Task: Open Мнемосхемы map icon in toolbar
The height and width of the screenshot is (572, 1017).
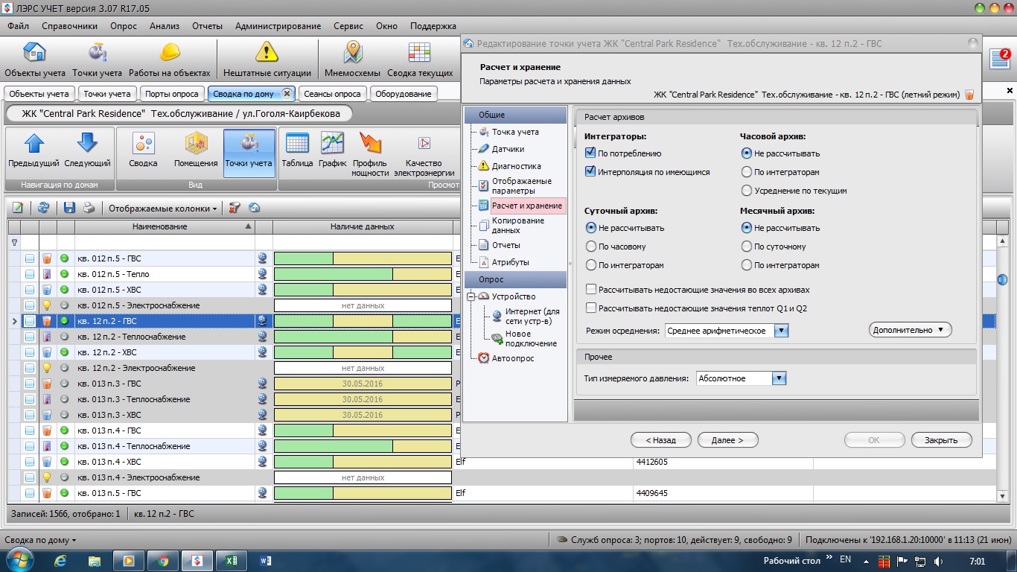Action: click(x=352, y=54)
